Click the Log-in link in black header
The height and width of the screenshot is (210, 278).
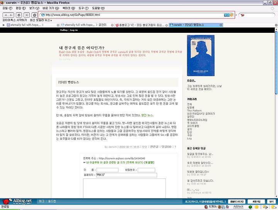tap(74, 30)
